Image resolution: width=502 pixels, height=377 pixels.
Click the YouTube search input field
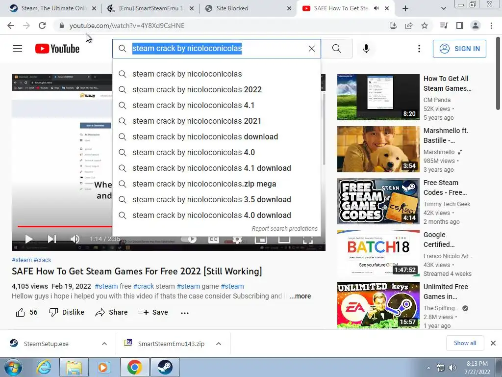[216, 49]
